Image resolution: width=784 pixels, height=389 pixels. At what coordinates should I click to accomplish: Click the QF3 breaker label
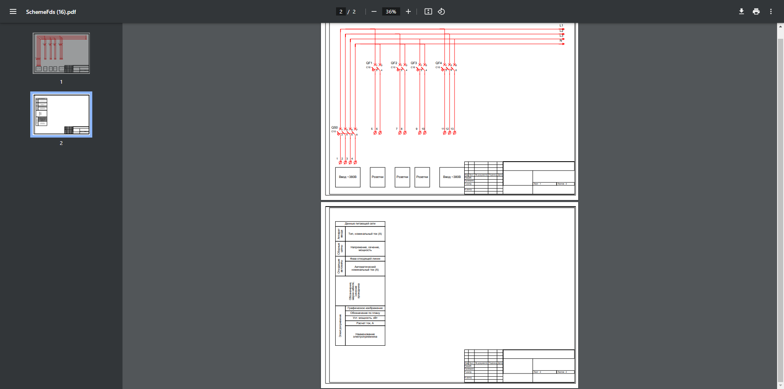click(x=414, y=63)
